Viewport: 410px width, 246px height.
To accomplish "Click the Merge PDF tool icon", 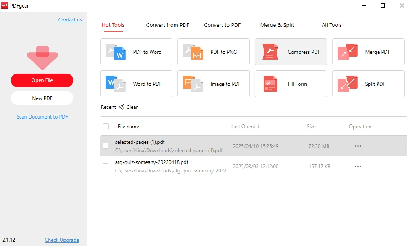I will 347,52.
